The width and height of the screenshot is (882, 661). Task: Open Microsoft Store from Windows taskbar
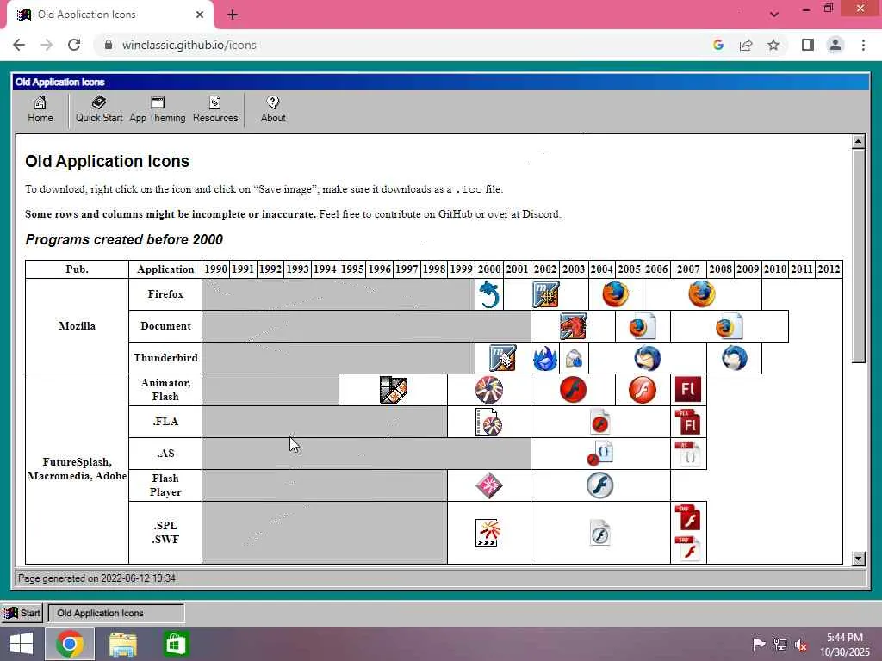point(176,644)
